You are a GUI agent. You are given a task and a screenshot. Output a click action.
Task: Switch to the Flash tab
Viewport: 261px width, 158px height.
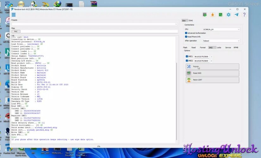click(x=185, y=47)
